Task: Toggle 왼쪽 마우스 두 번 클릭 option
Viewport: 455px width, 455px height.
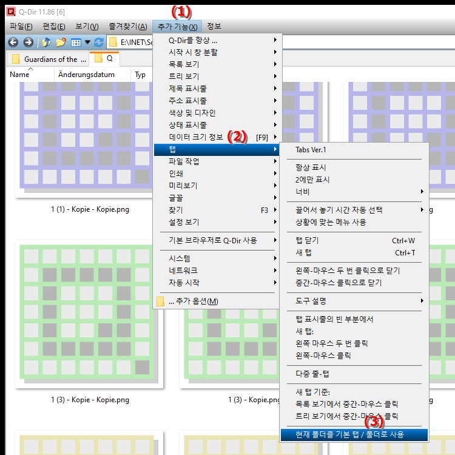Action: click(354, 343)
